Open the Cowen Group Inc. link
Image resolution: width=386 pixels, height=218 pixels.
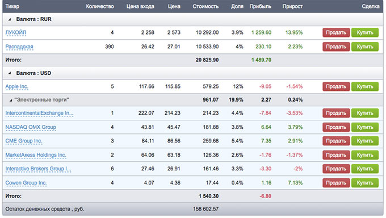[26, 183]
